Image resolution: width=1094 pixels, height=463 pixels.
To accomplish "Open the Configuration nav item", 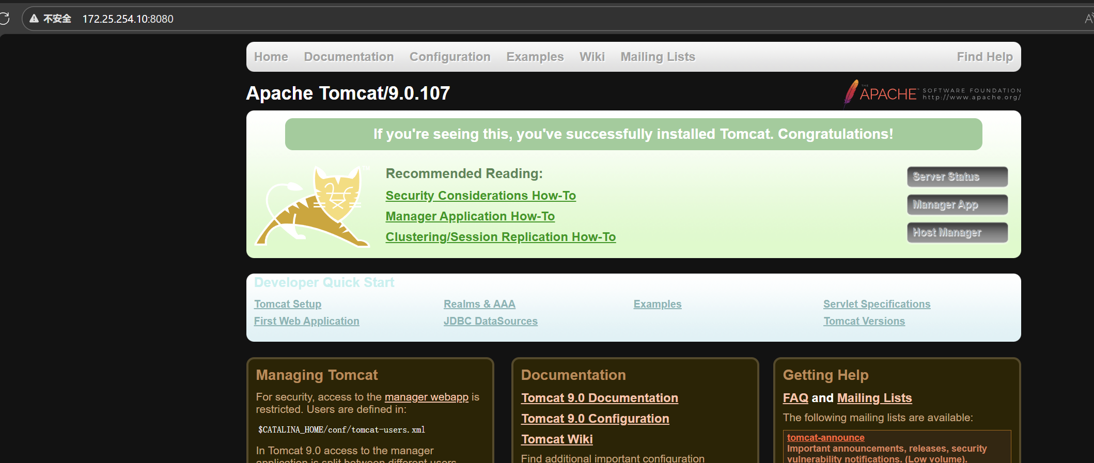I will tap(450, 57).
